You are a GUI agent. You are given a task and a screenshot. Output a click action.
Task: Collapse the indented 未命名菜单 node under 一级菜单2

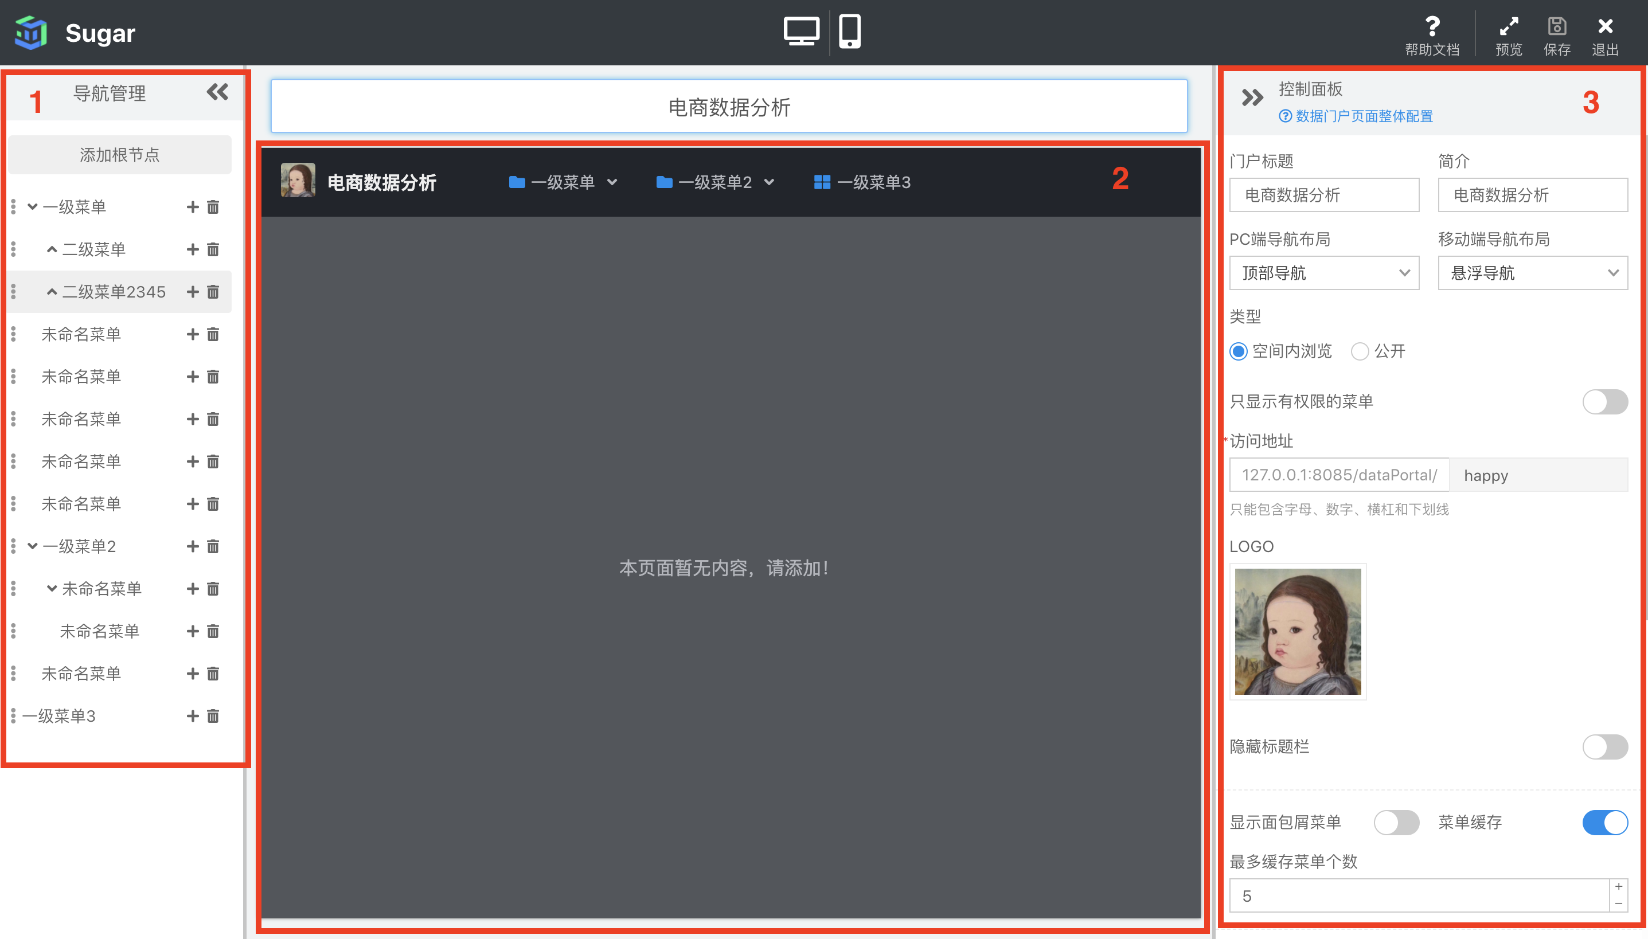[52, 589]
